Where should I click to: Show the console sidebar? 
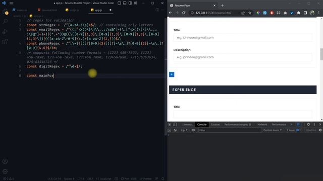(x=170, y=130)
